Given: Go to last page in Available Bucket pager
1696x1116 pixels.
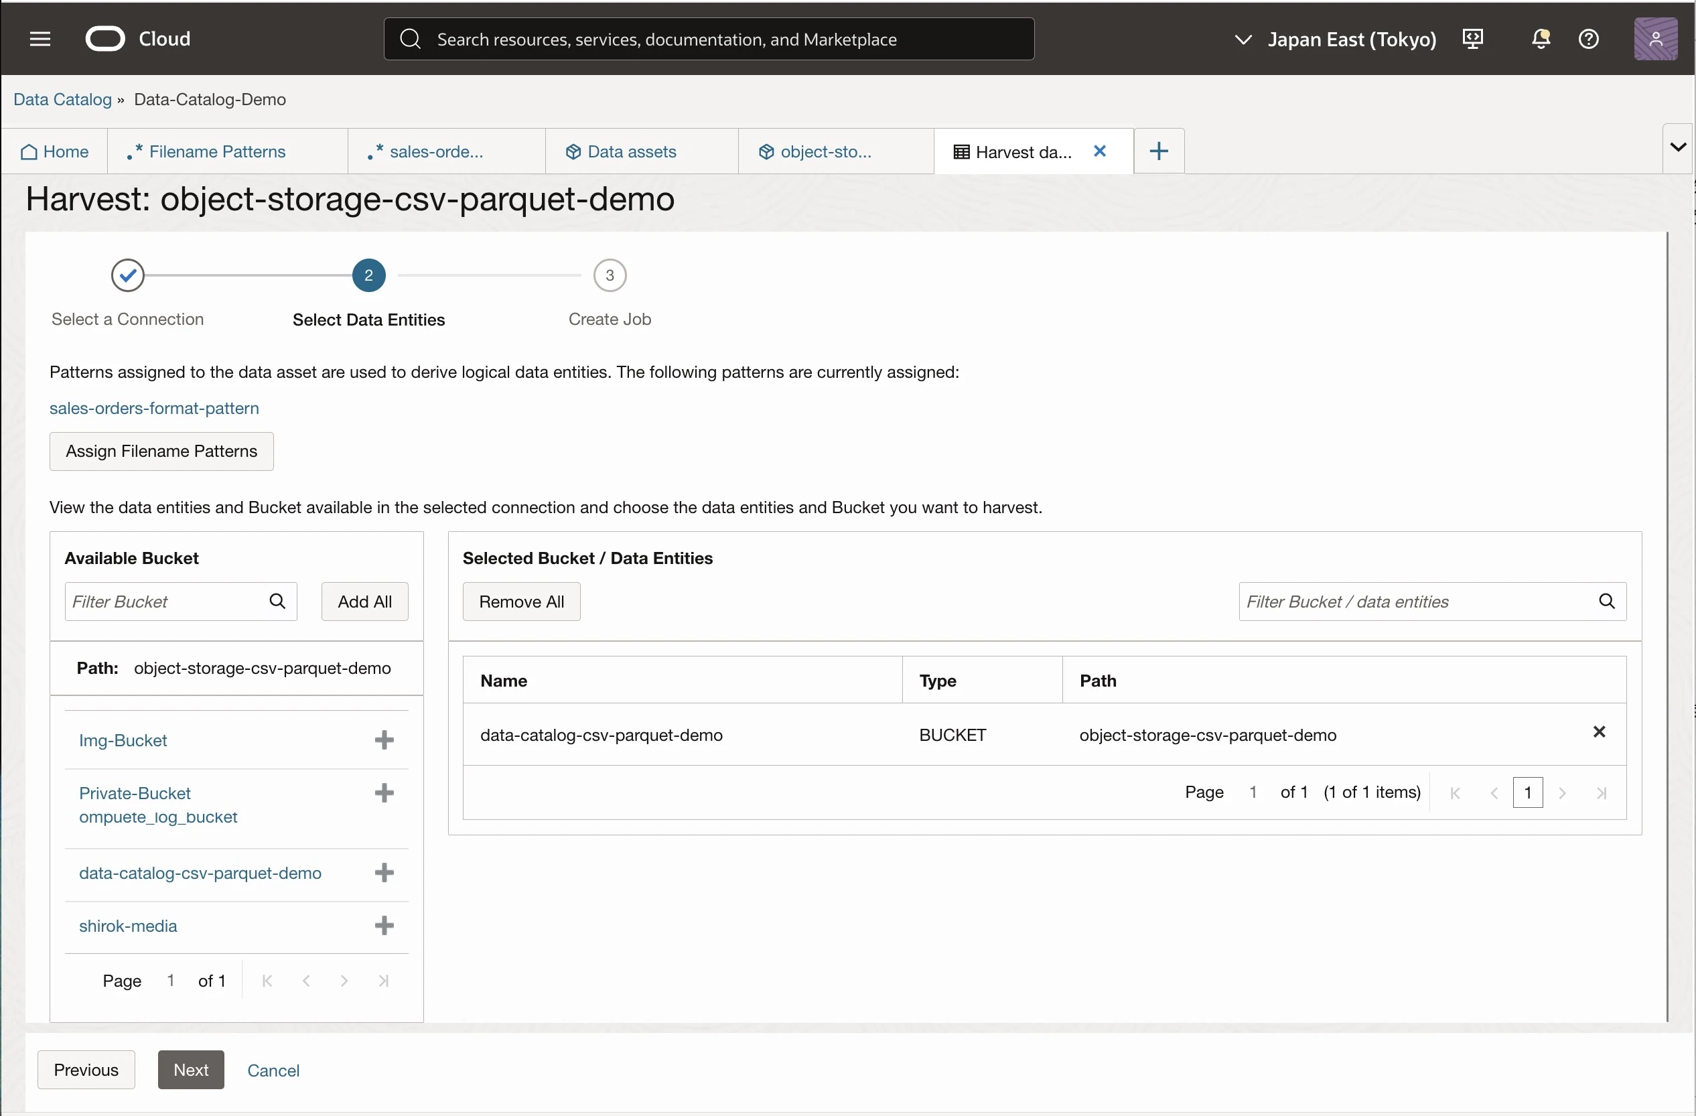Looking at the screenshot, I should [383, 981].
